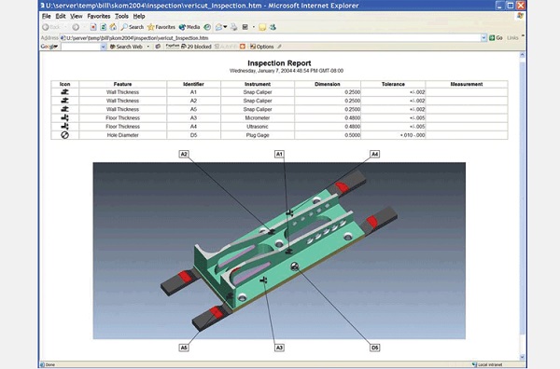Click the Wall Thickness icon in row A5

[x=64, y=109]
